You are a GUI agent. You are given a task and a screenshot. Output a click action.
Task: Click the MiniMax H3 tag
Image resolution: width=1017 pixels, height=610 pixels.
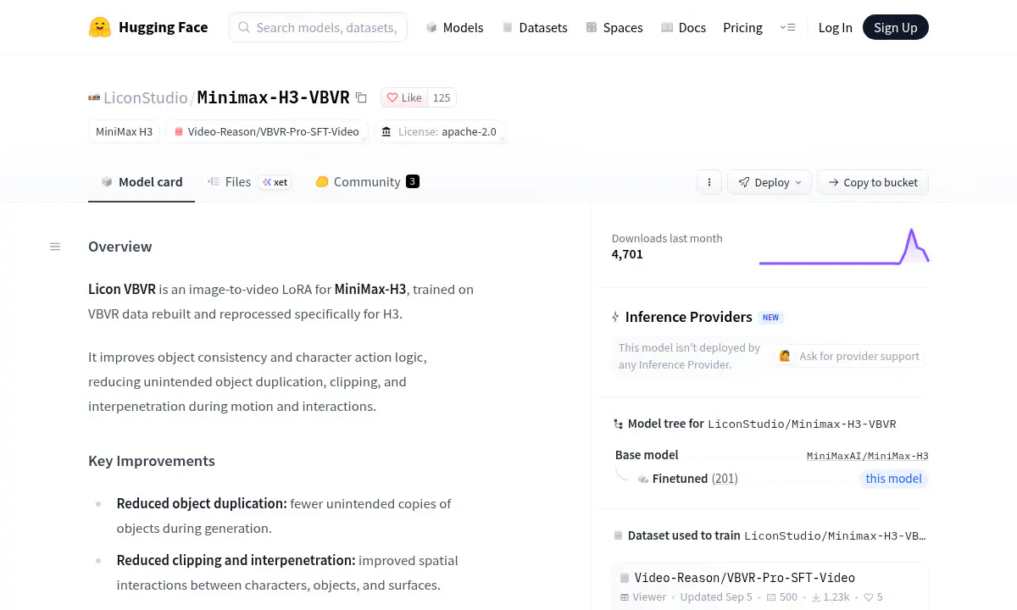[125, 131]
